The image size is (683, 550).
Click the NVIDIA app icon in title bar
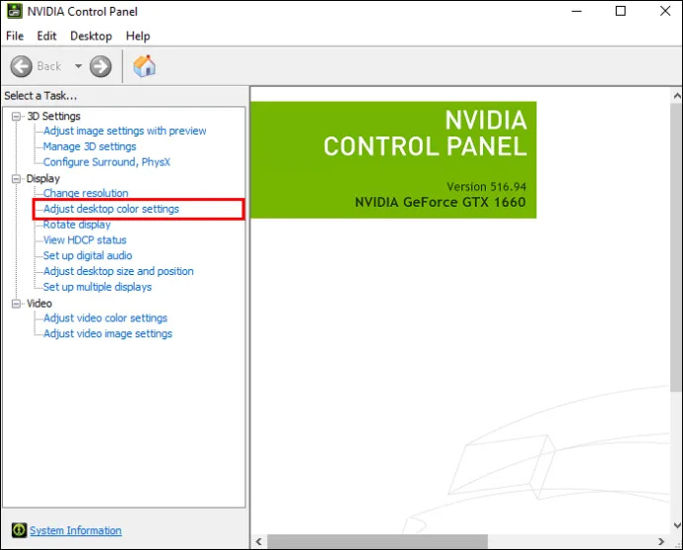(15, 11)
